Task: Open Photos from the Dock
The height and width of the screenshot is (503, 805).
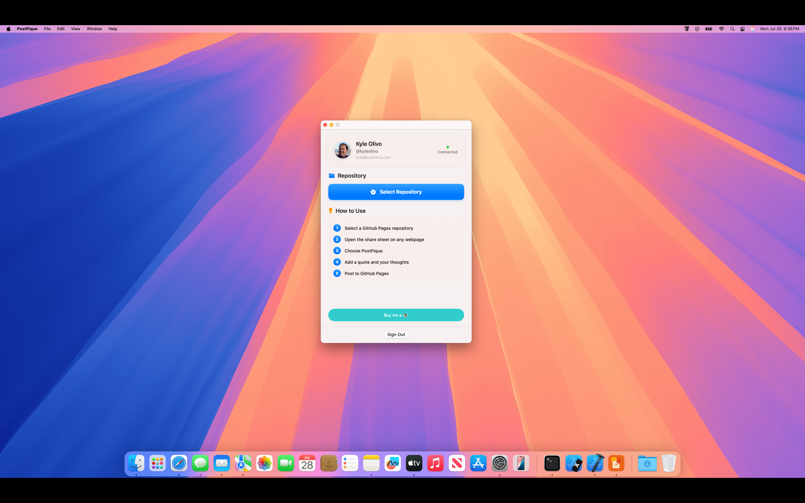Action: pos(264,463)
